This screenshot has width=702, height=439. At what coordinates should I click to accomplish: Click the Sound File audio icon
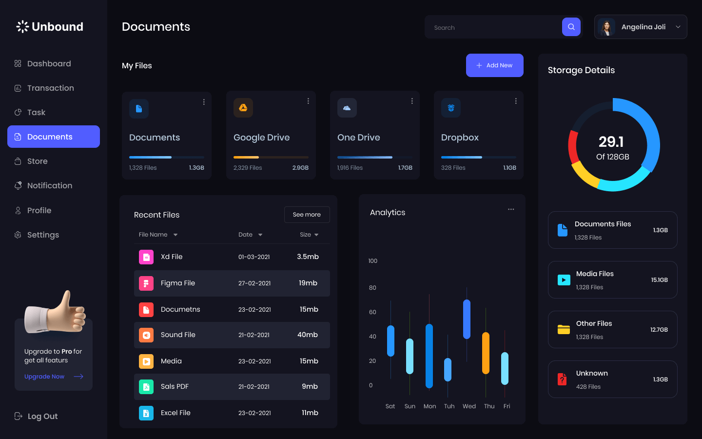pos(146,335)
